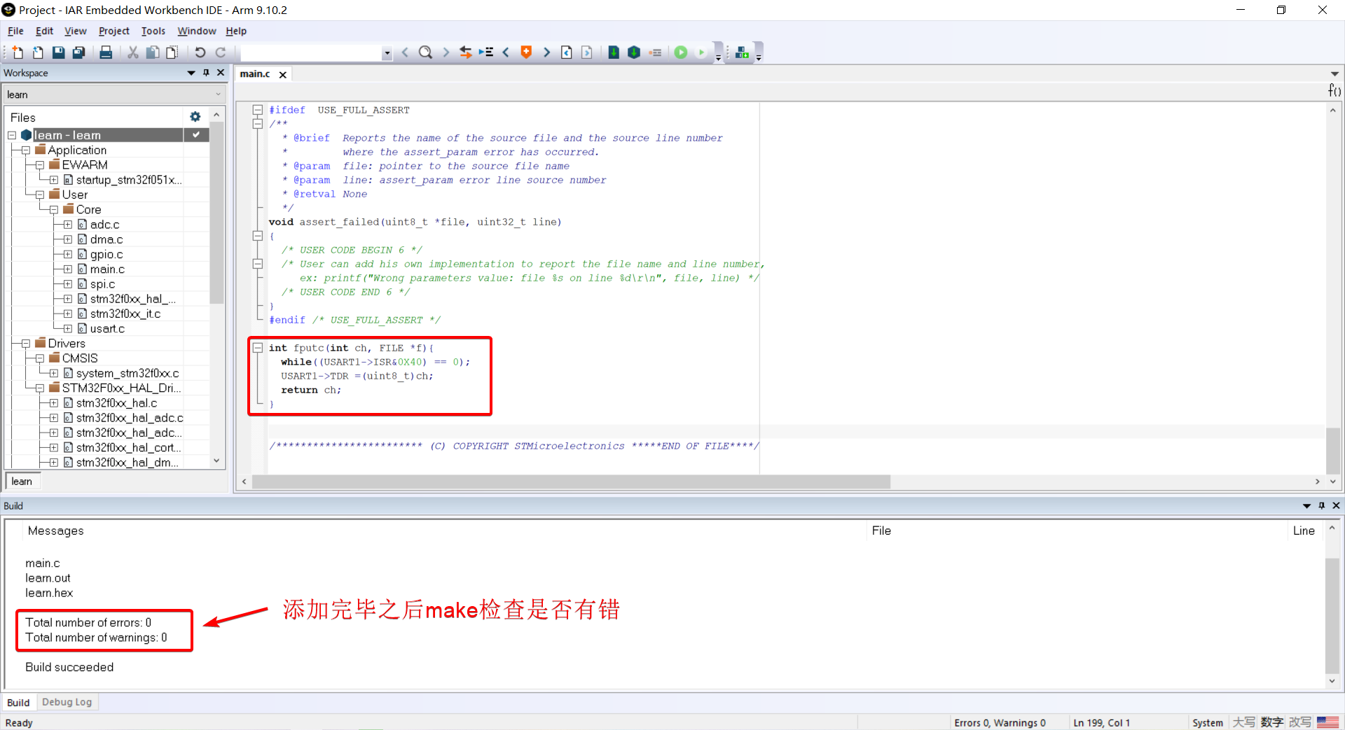Click the New Document toolbar icon
Viewport: 1345px width, 730px height.
pyautogui.click(x=18, y=52)
